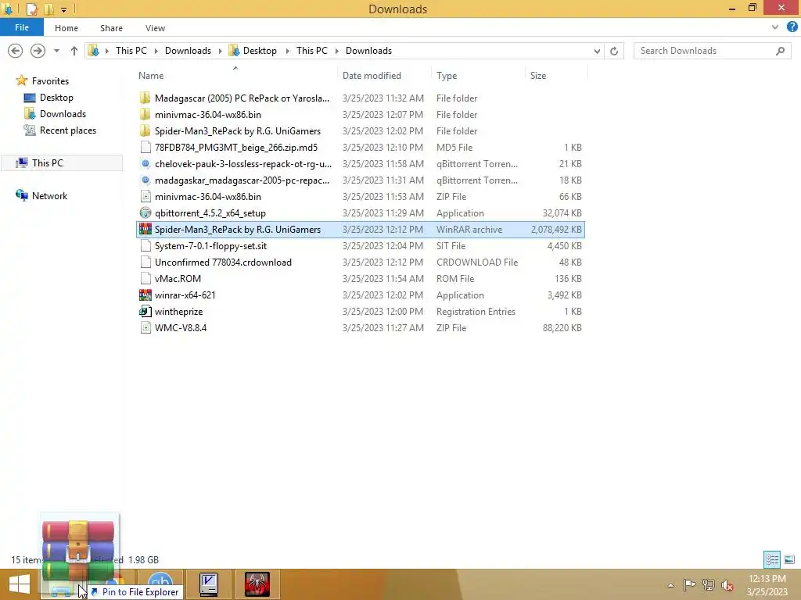Switch to Details view layout button
Screen dimensions: 801x600
pos(772,559)
